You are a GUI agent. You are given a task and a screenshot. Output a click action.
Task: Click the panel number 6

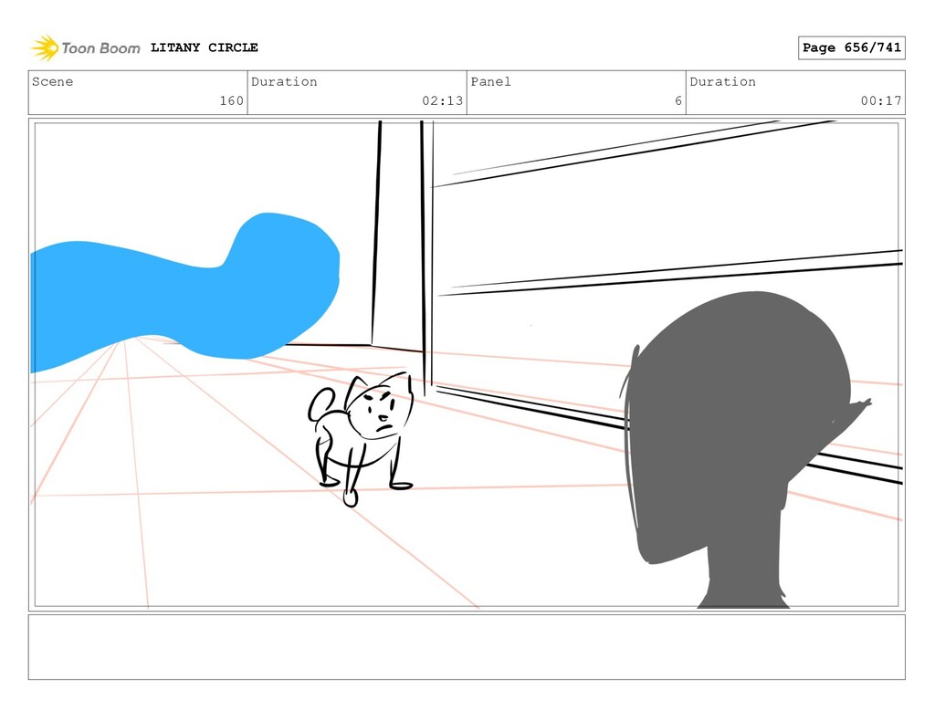tap(678, 100)
